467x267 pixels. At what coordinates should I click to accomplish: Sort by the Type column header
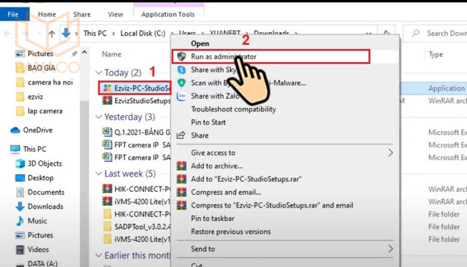(436, 54)
